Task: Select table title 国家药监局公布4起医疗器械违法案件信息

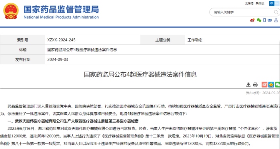Action: pos(82,50)
